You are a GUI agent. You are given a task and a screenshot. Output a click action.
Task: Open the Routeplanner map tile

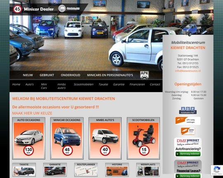tap(86, 170)
